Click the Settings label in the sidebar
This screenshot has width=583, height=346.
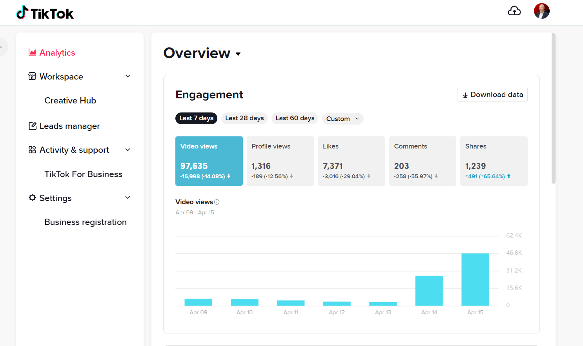point(55,198)
